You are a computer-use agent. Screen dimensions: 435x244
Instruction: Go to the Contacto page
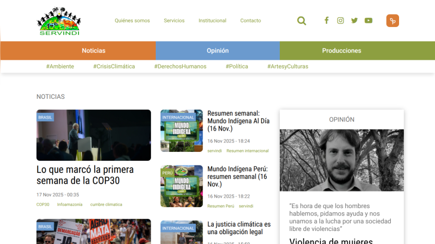point(251,20)
